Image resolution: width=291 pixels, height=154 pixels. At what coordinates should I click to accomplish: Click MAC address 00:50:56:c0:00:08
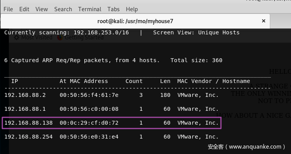pyautogui.click(x=89, y=109)
